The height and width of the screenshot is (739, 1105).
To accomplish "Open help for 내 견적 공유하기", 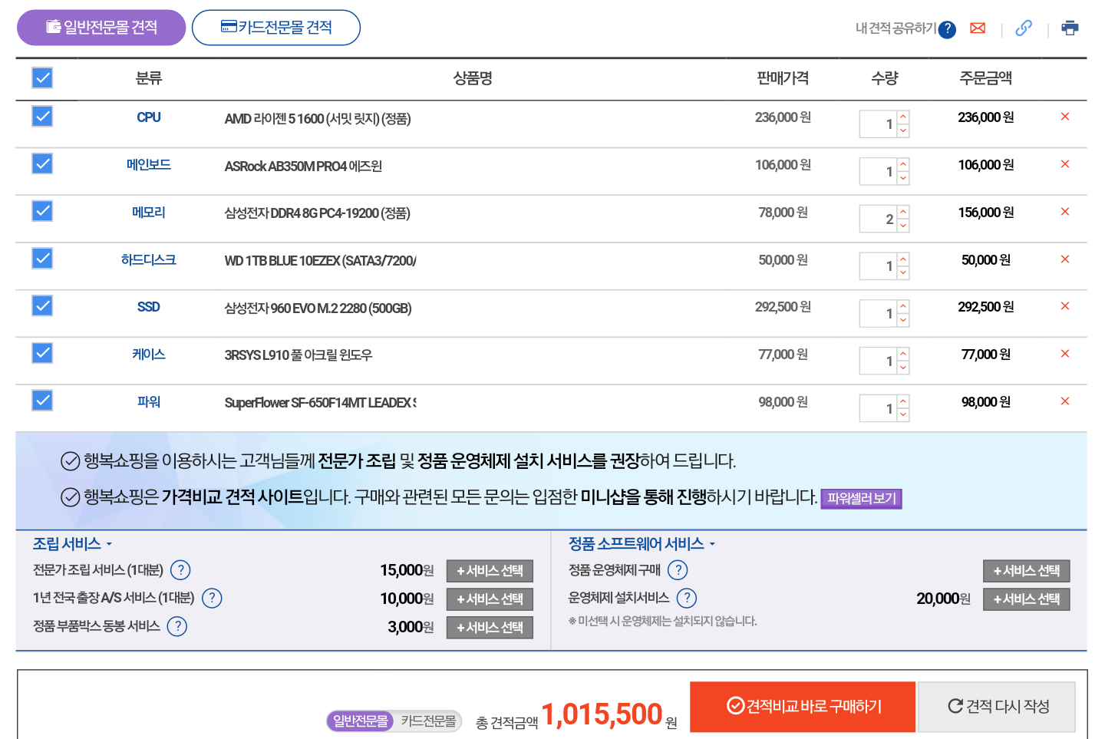I will coord(948,29).
